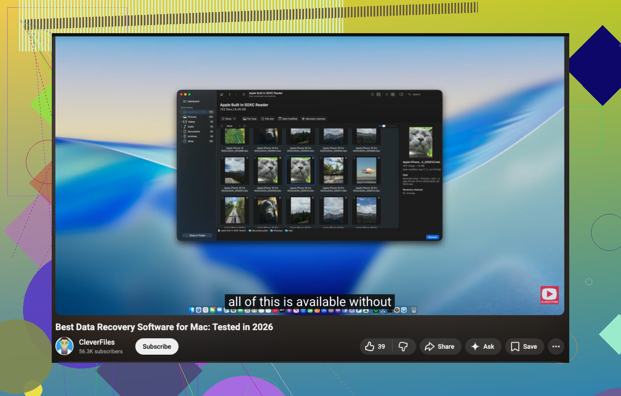621x396 pixels.
Task: Save the video to a playlist
Action: 524,346
